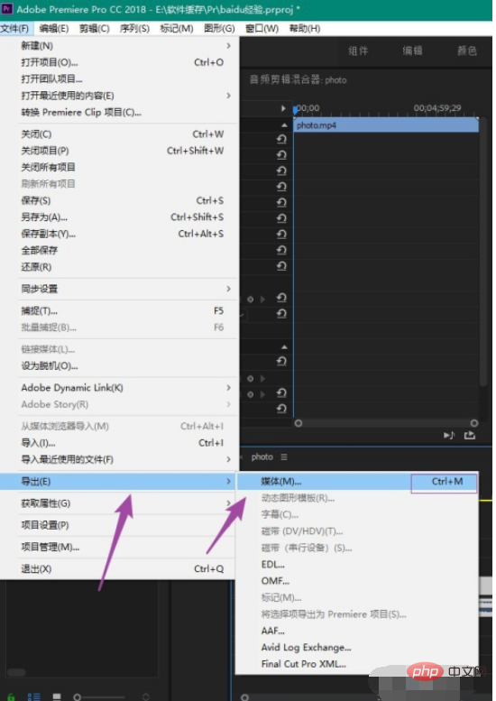Screen dimensions: 496x701
Task: Choose 导入(I)... menu entry
Action: (x=119, y=443)
